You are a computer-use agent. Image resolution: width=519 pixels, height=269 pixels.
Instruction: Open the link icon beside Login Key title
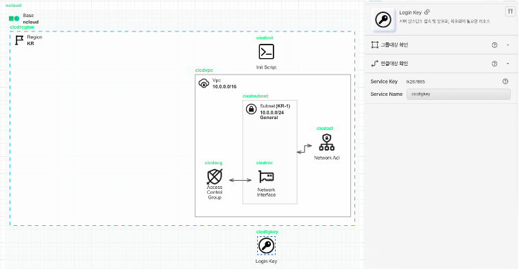coord(427,12)
